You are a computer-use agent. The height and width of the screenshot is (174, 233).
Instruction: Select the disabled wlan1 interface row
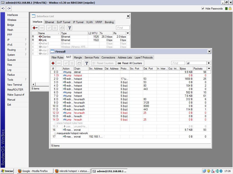(x=81, y=47)
